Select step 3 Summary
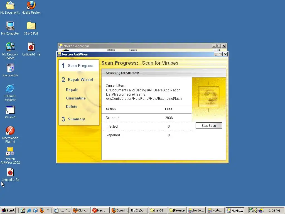285x214 pixels. 73,119
